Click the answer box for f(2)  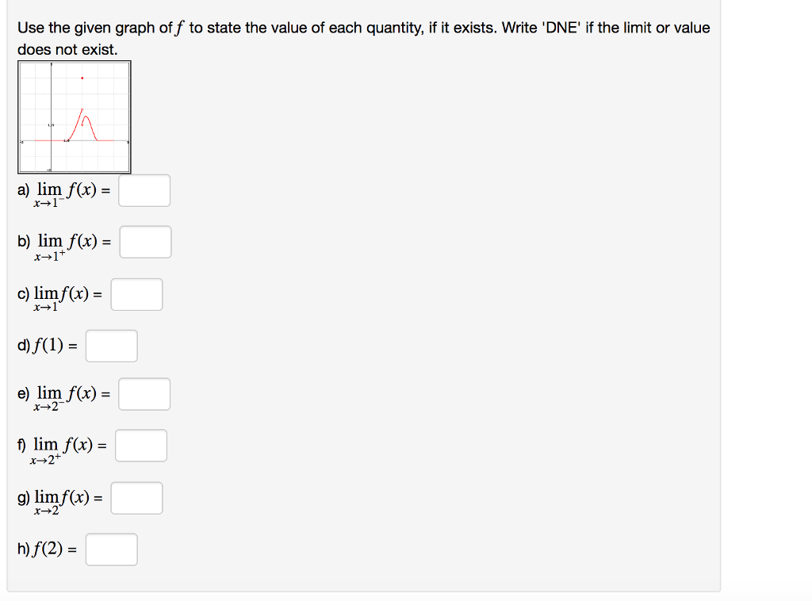pos(111,549)
